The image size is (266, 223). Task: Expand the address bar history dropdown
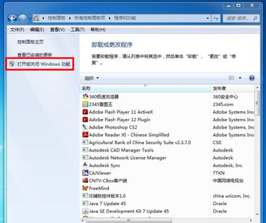point(208,18)
